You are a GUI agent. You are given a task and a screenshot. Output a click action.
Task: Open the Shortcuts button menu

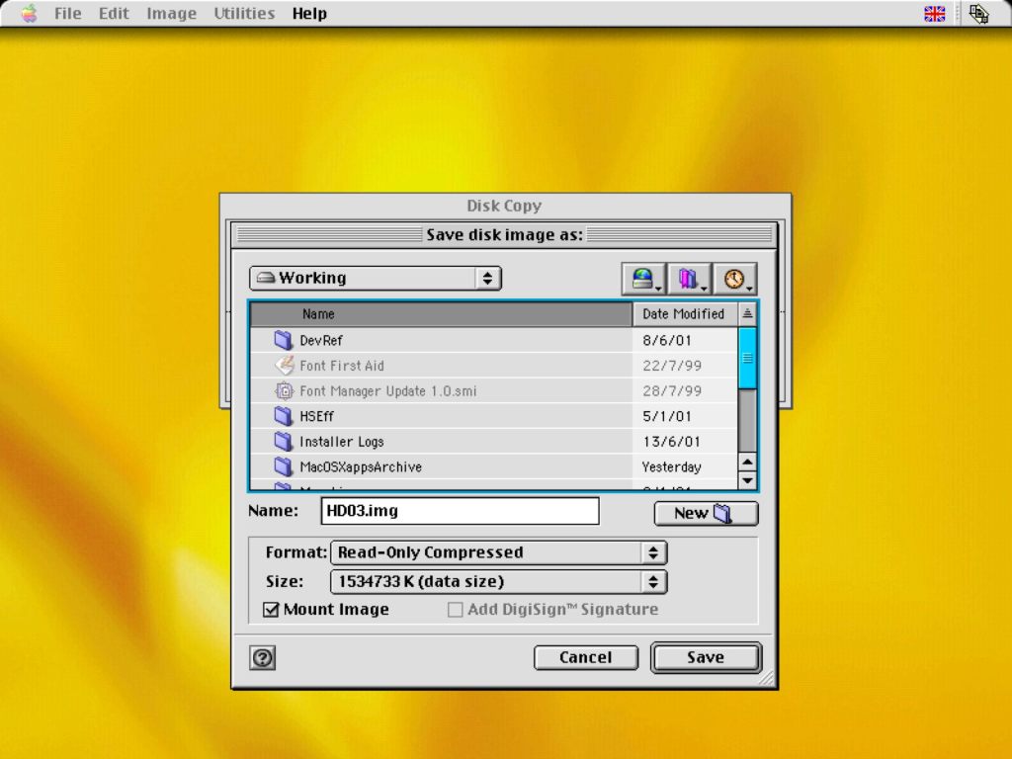point(643,280)
